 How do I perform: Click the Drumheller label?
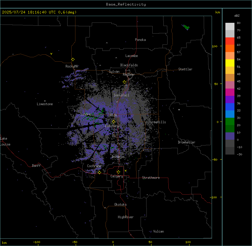(187, 142)
